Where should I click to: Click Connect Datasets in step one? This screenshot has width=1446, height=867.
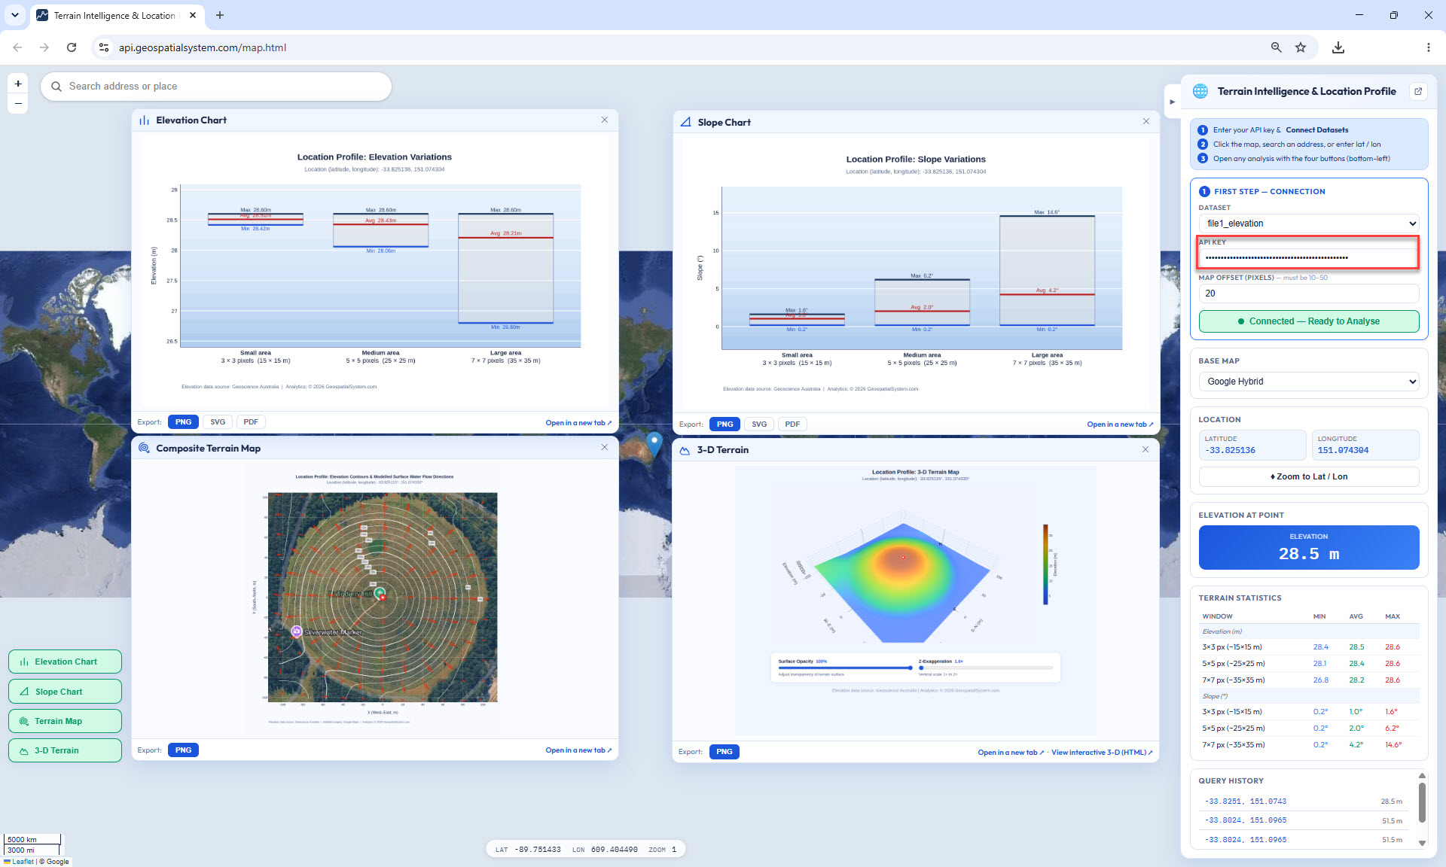click(x=1316, y=130)
